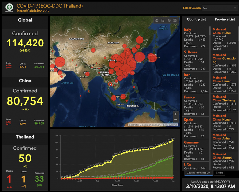Select Iran in the Country List
The width and height of the screenshot is (239, 192).
[196, 83]
